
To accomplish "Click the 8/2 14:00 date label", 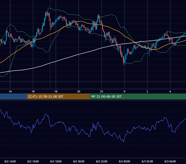I will [x=10, y=161].
